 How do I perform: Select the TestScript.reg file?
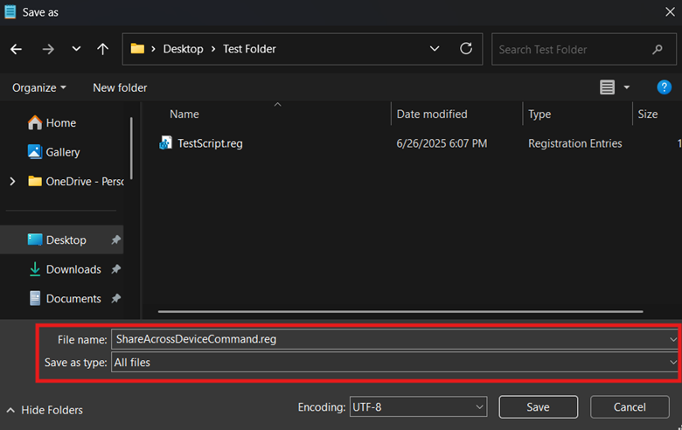point(210,143)
